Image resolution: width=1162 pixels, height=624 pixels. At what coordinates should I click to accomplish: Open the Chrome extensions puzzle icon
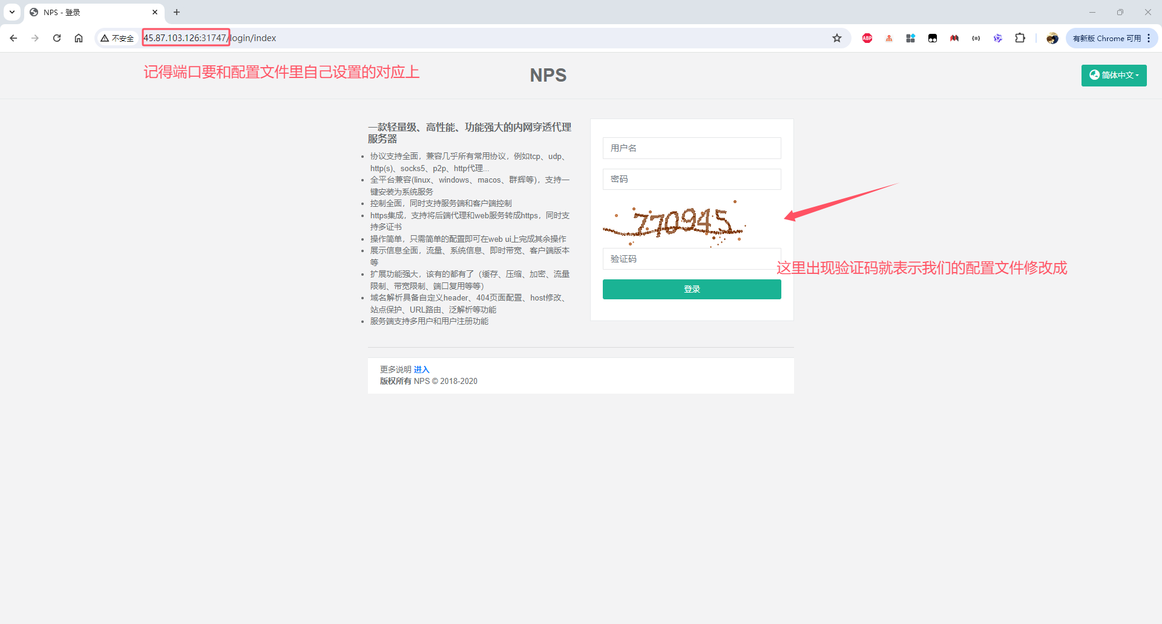coord(1020,38)
